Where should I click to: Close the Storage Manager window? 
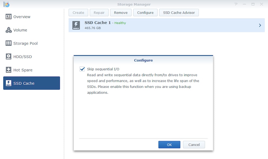(262, 4)
